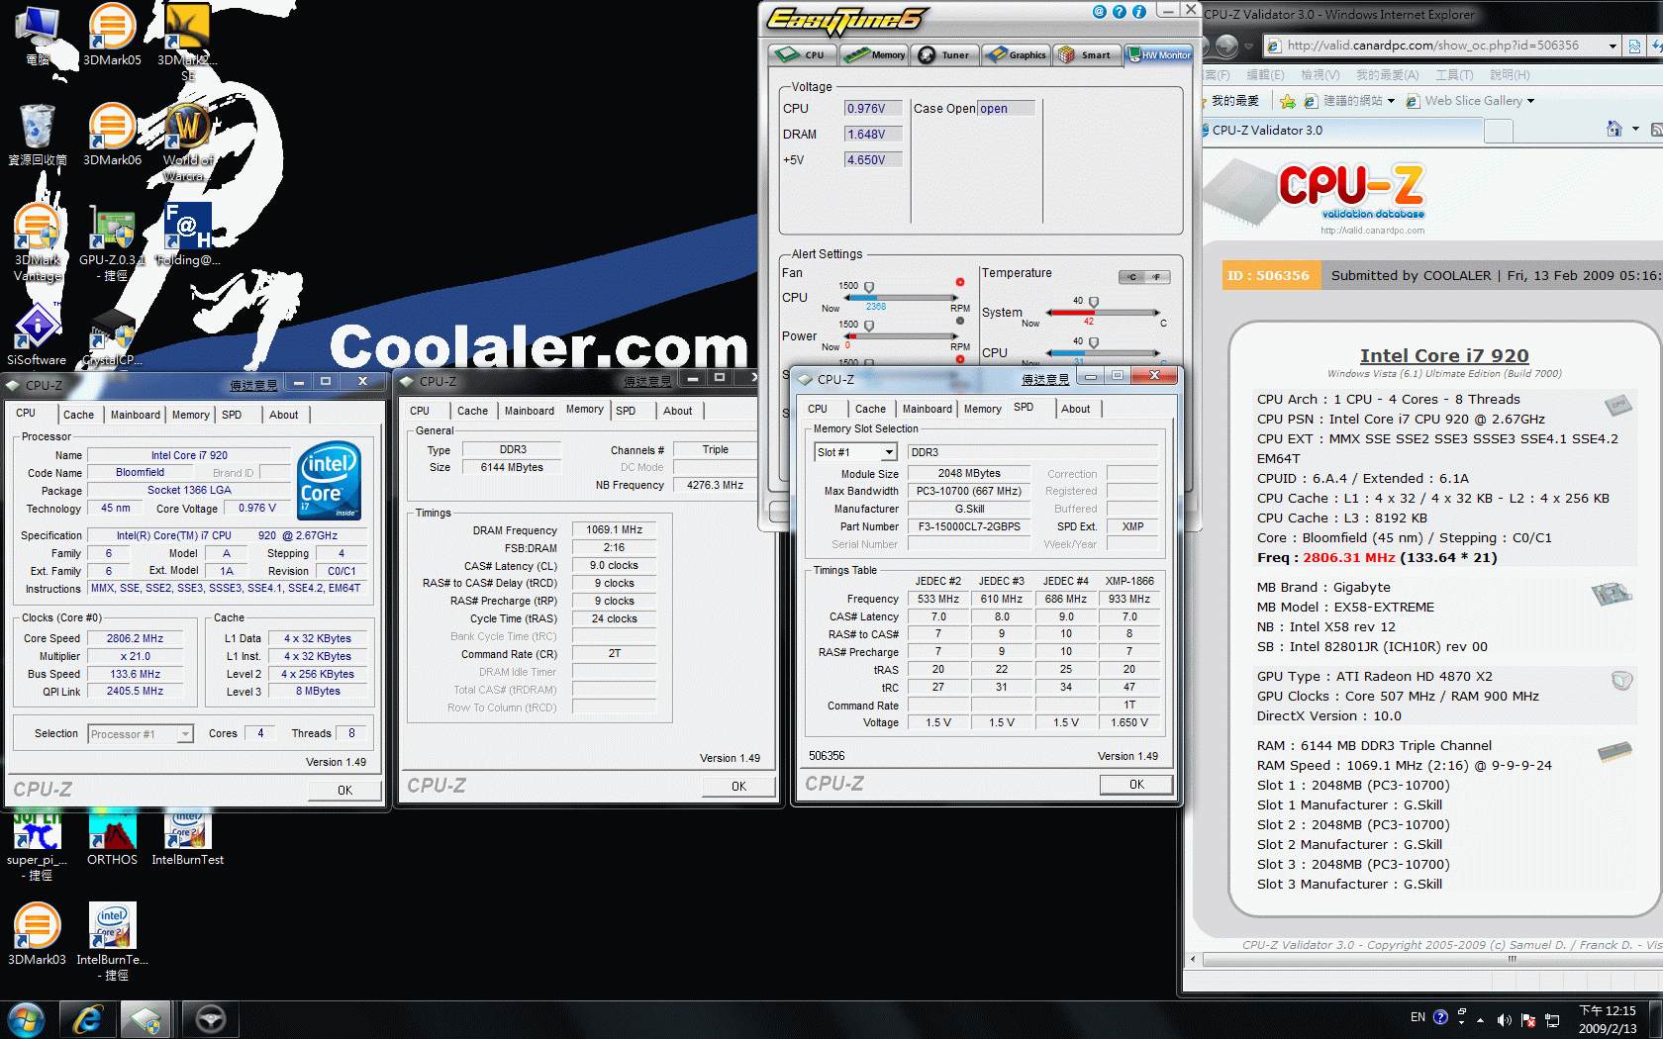Open the 3DMark06 desktop shortcut
The height and width of the screenshot is (1039, 1663).
pyautogui.click(x=112, y=134)
